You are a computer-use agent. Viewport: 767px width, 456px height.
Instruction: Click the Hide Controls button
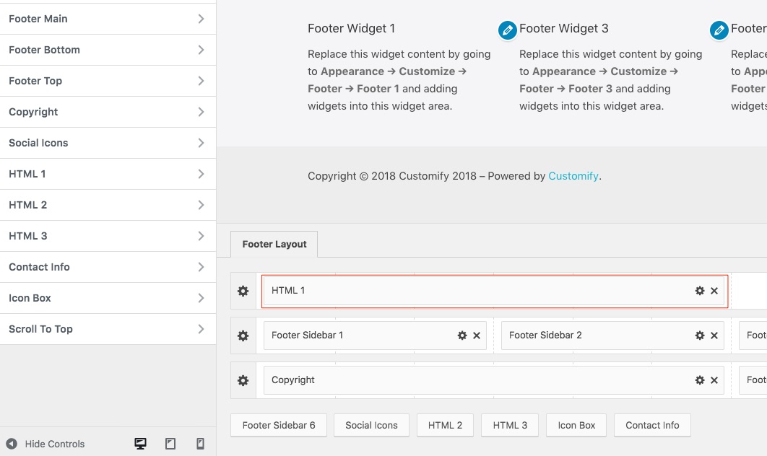click(x=45, y=444)
